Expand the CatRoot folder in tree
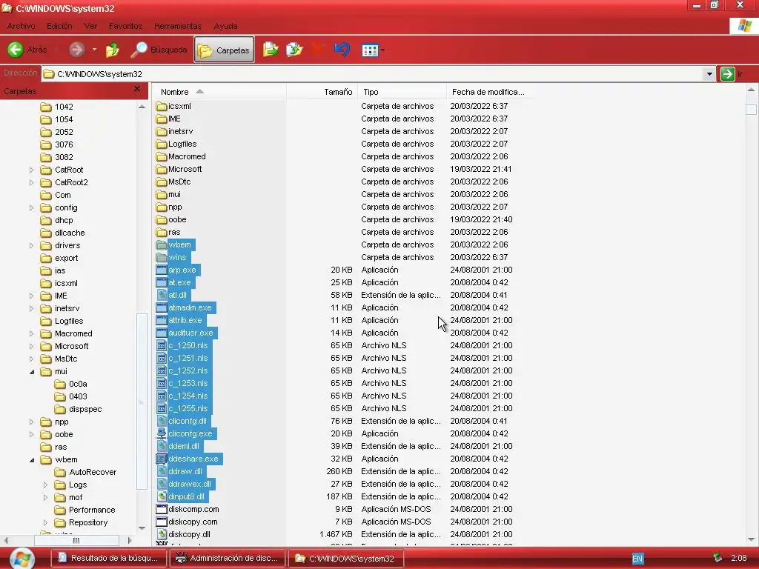759x569 pixels. tap(31, 170)
